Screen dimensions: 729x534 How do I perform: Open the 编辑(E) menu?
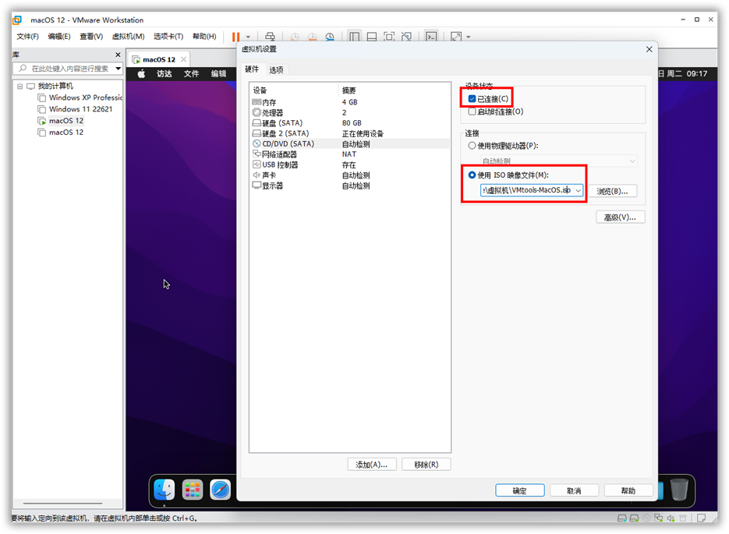pos(59,37)
